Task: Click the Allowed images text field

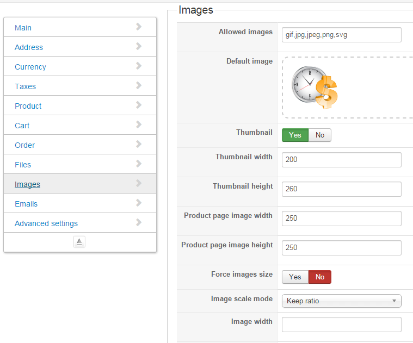Action: point(341,35)
